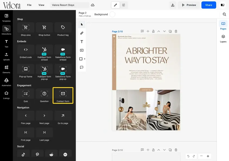Move Page 2 down with the chevron

point(164,31)
